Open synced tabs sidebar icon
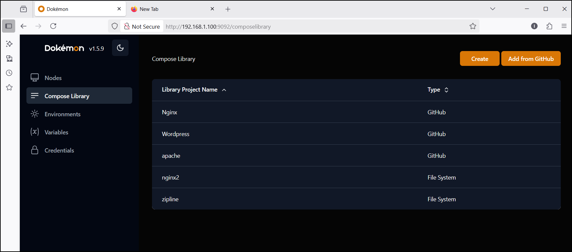The width and height of the screenshot is (572, 252). 9,58
